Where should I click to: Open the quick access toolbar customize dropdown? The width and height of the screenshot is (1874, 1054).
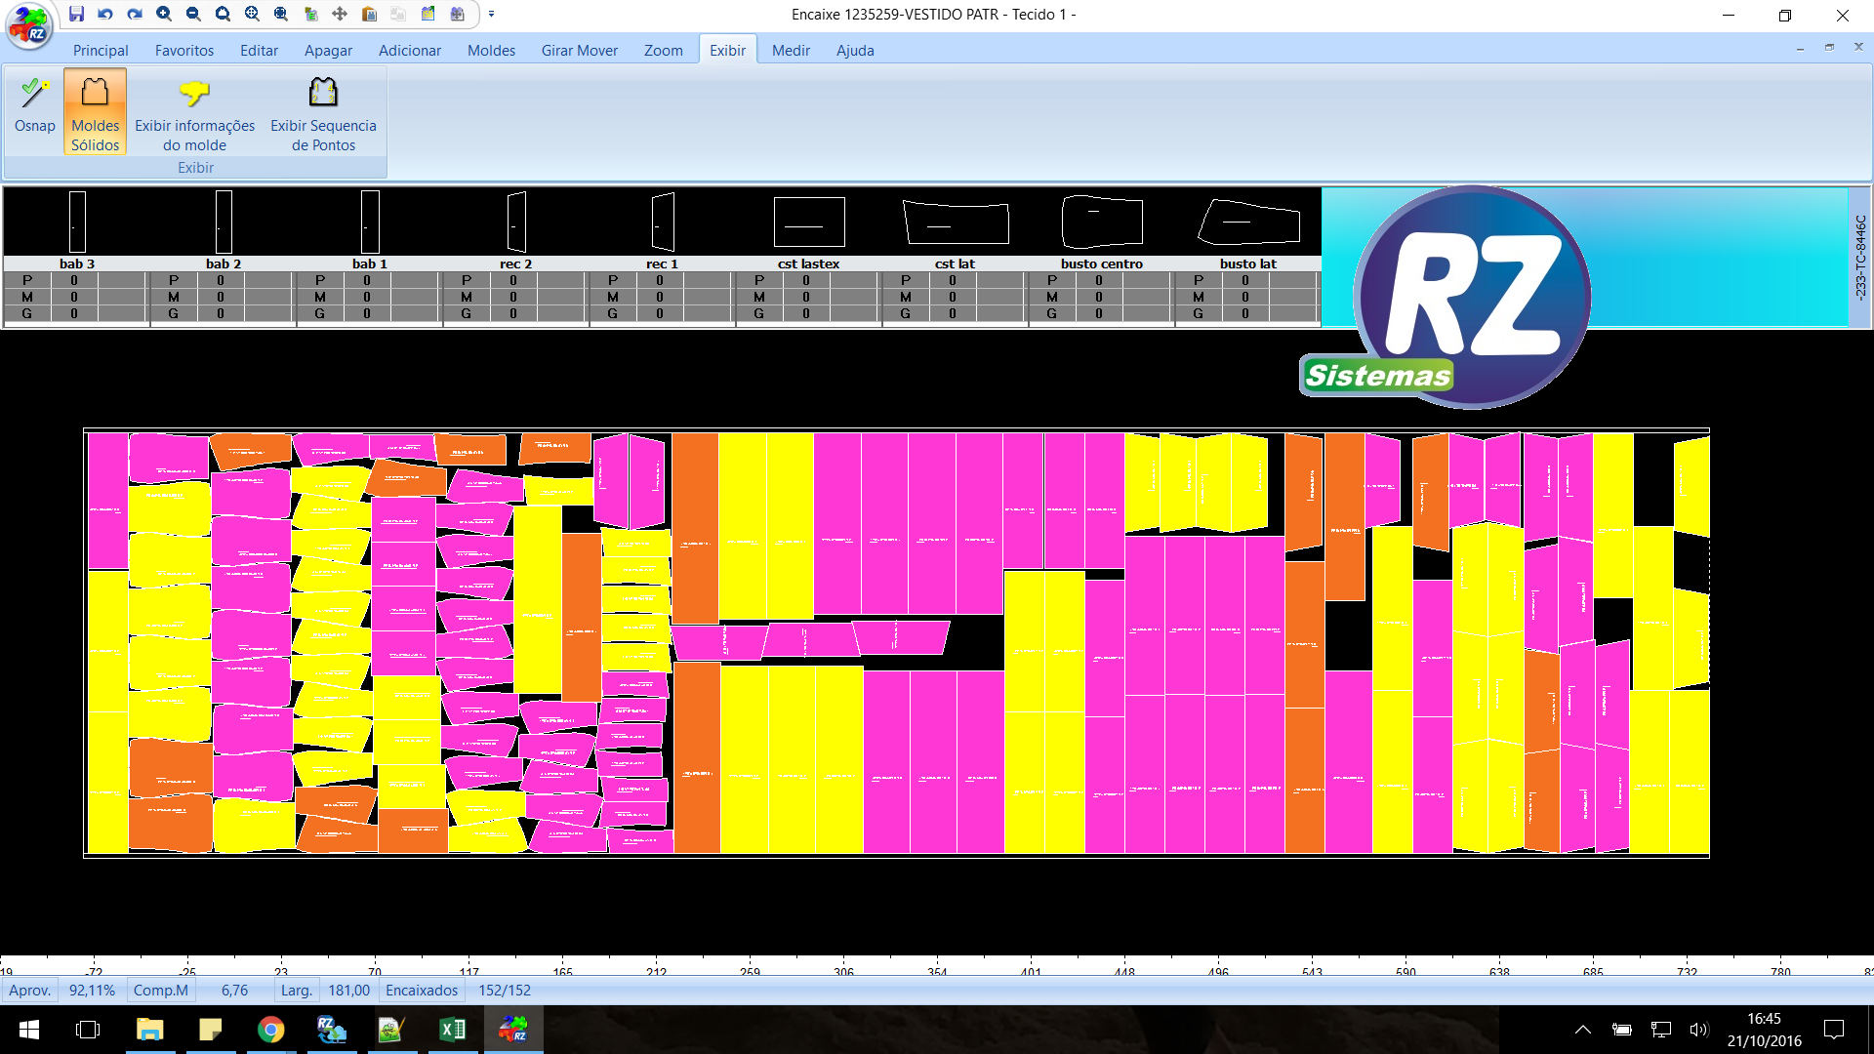click(x=491, y=14)
